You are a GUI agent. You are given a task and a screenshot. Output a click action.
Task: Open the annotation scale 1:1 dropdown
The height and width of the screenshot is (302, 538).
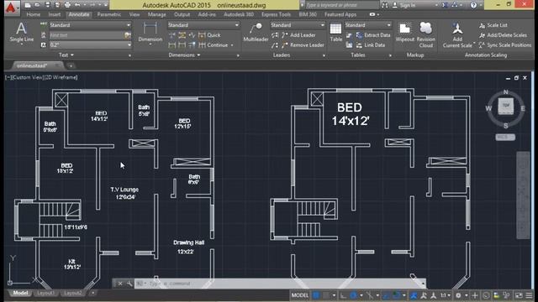[446, 295]
